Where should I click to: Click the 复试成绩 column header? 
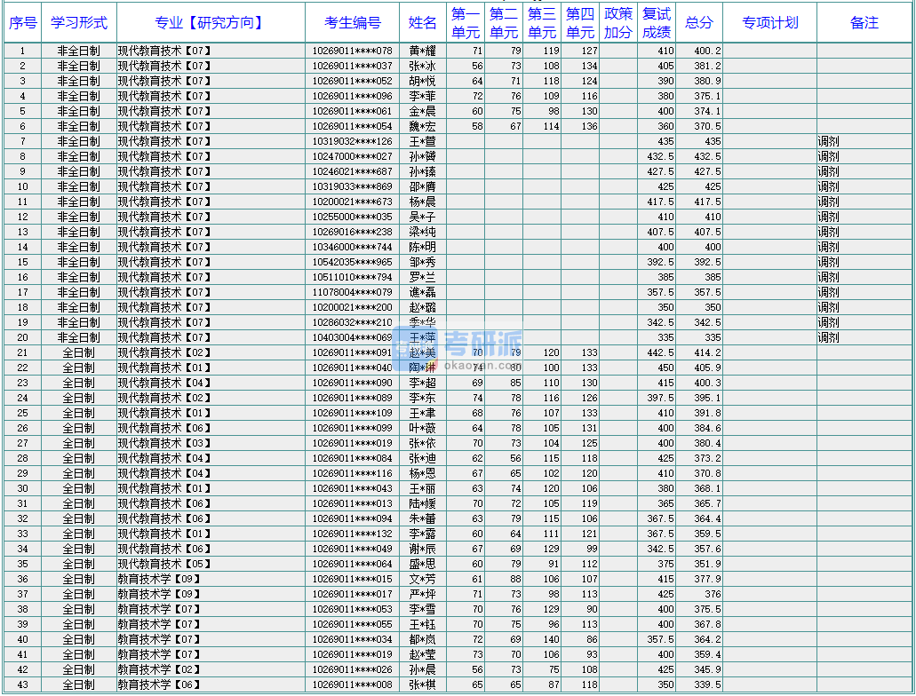(657, 23)
